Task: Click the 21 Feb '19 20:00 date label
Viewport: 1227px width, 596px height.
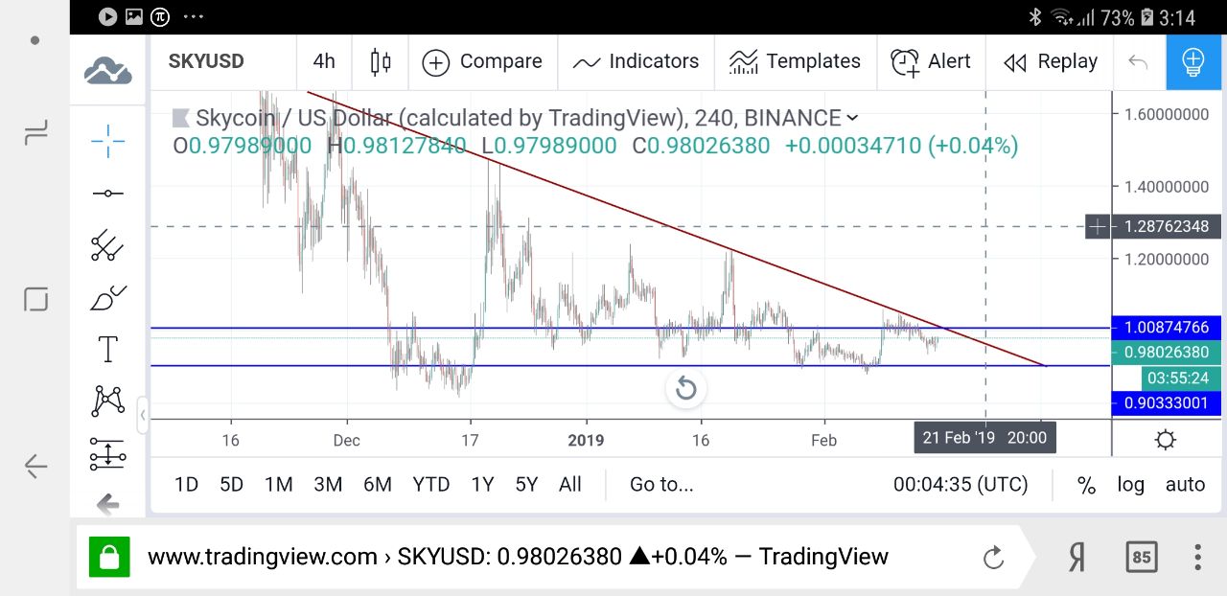Action: [x=984, y=438]
